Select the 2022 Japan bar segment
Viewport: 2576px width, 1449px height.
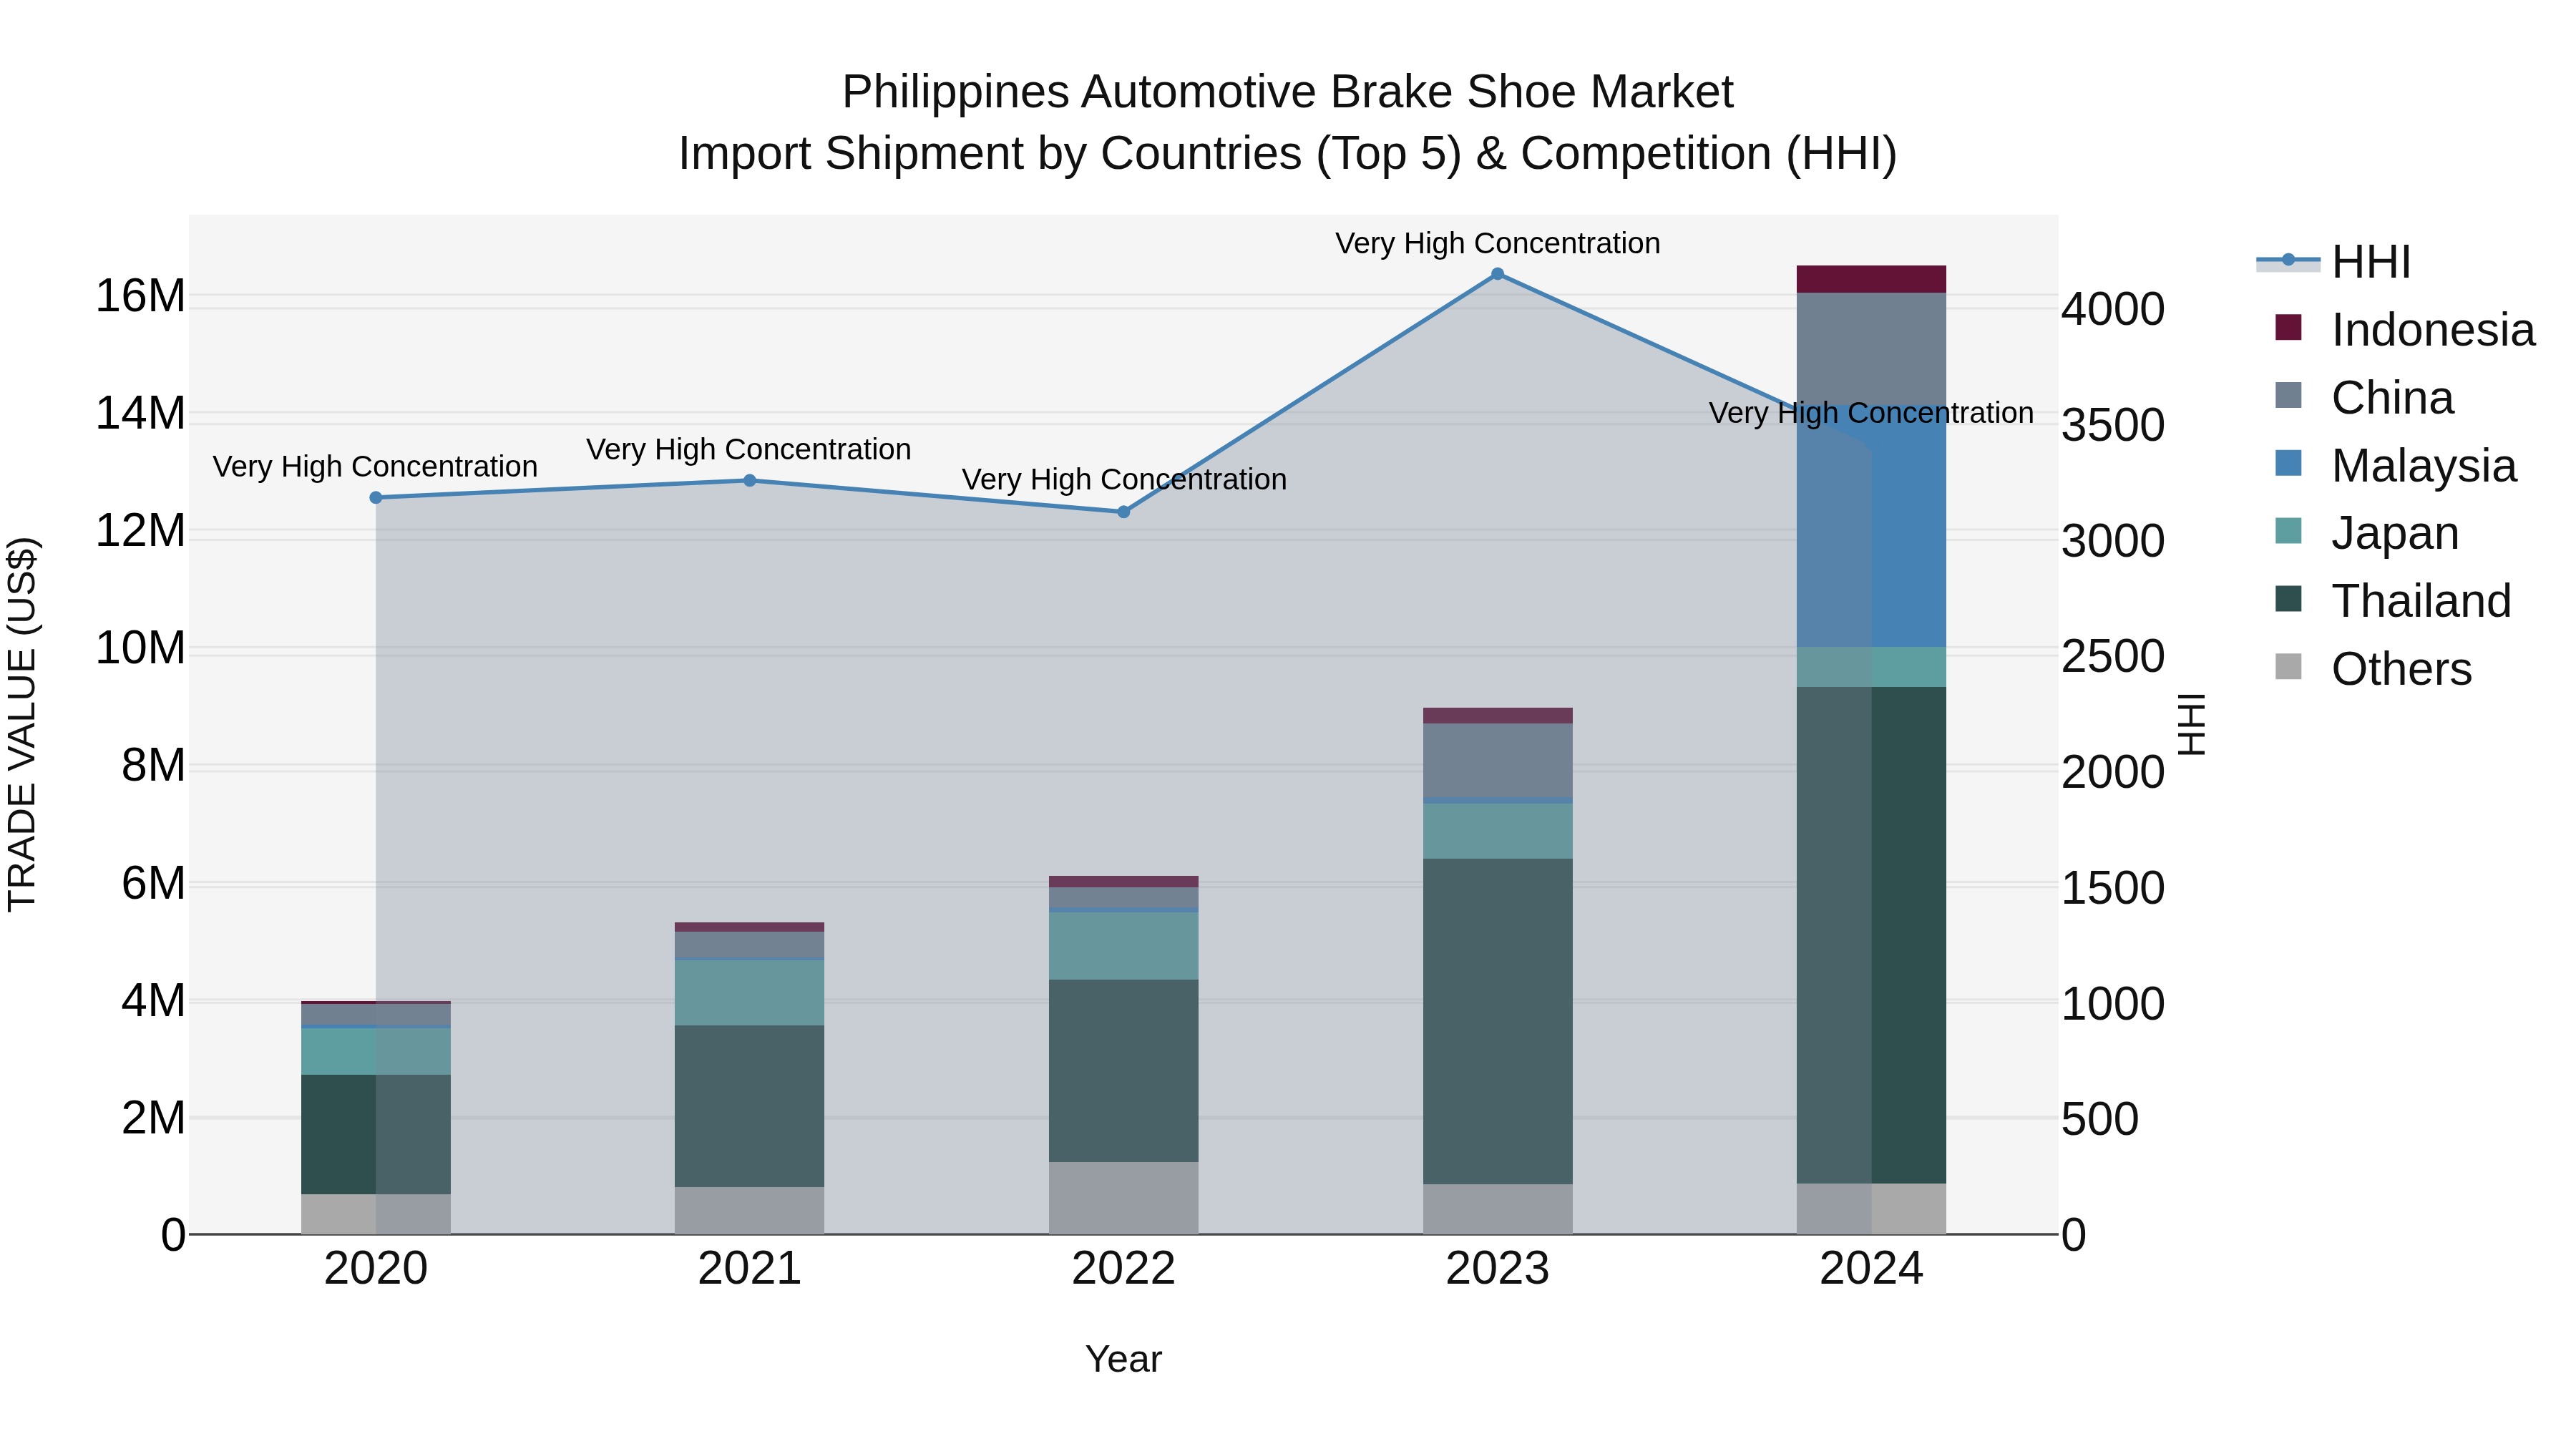click(1123, 946)
